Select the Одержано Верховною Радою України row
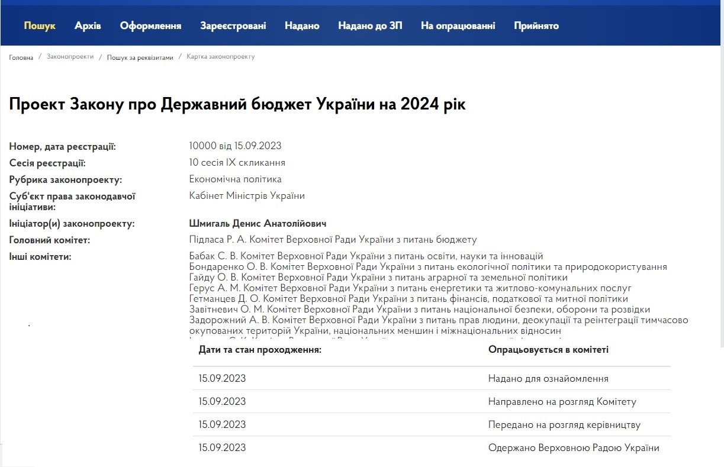 click(573, 447)
